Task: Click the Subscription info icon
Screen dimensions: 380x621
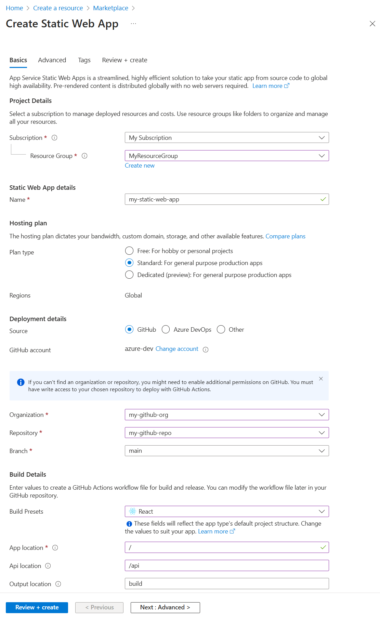Action: point(54,138)
